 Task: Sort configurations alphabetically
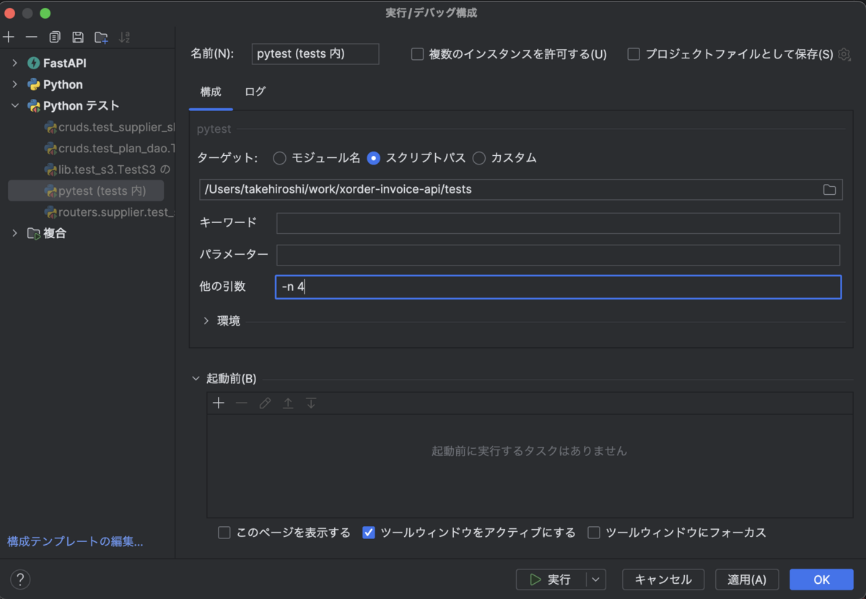click(x=125, y=37)
